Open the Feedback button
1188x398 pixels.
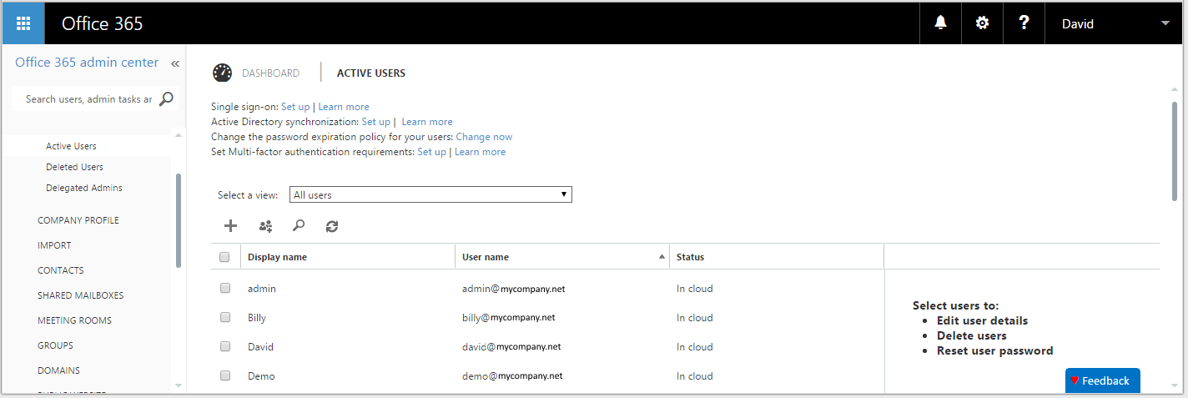tap(1102, 380)
